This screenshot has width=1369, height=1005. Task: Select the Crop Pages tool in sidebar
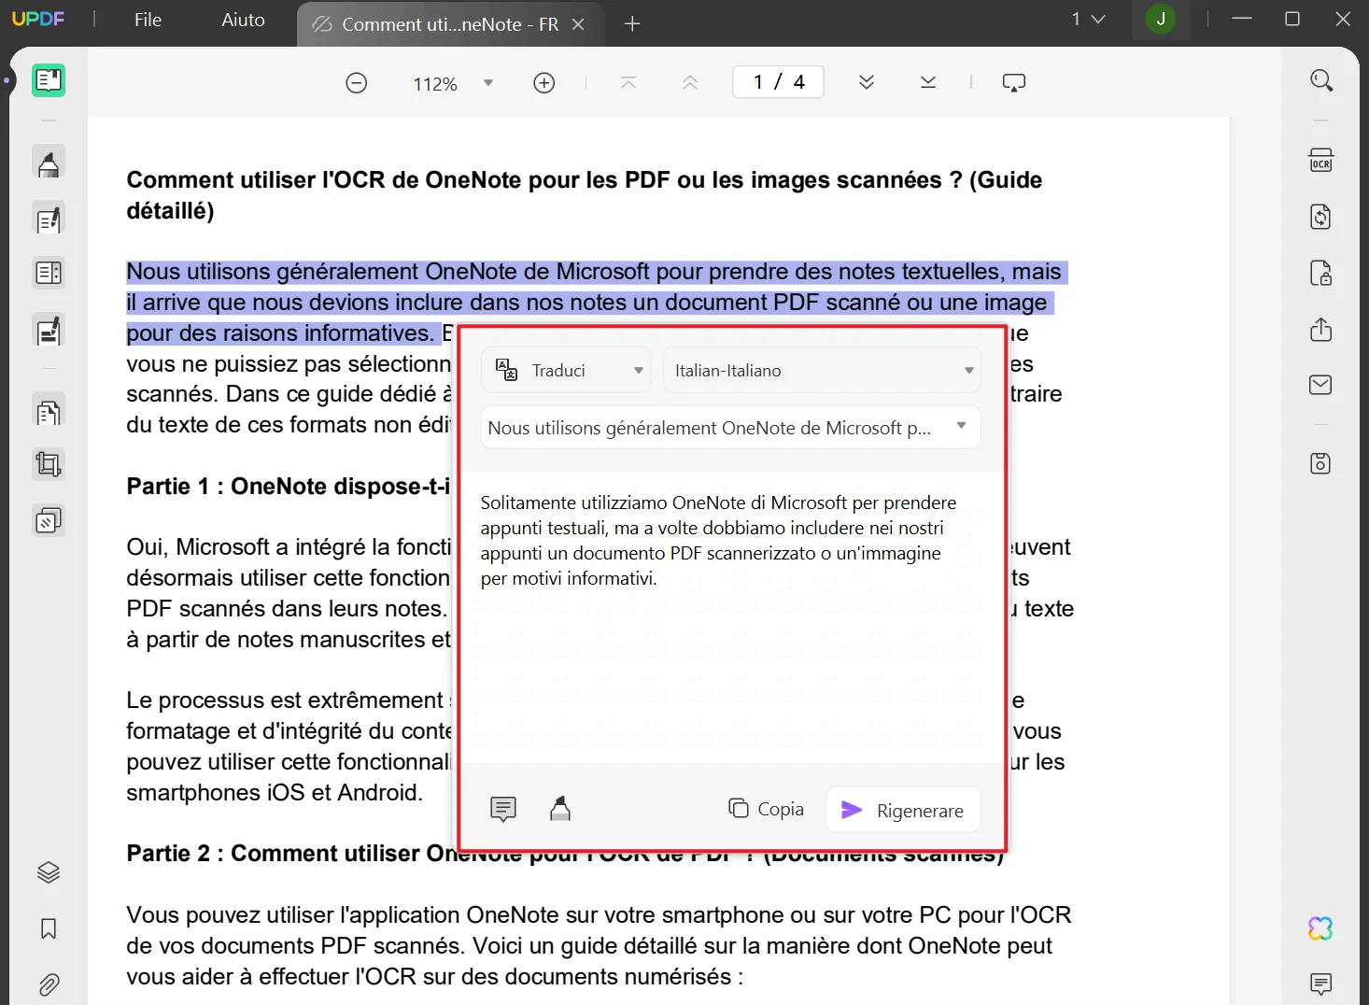click(49, 464)
